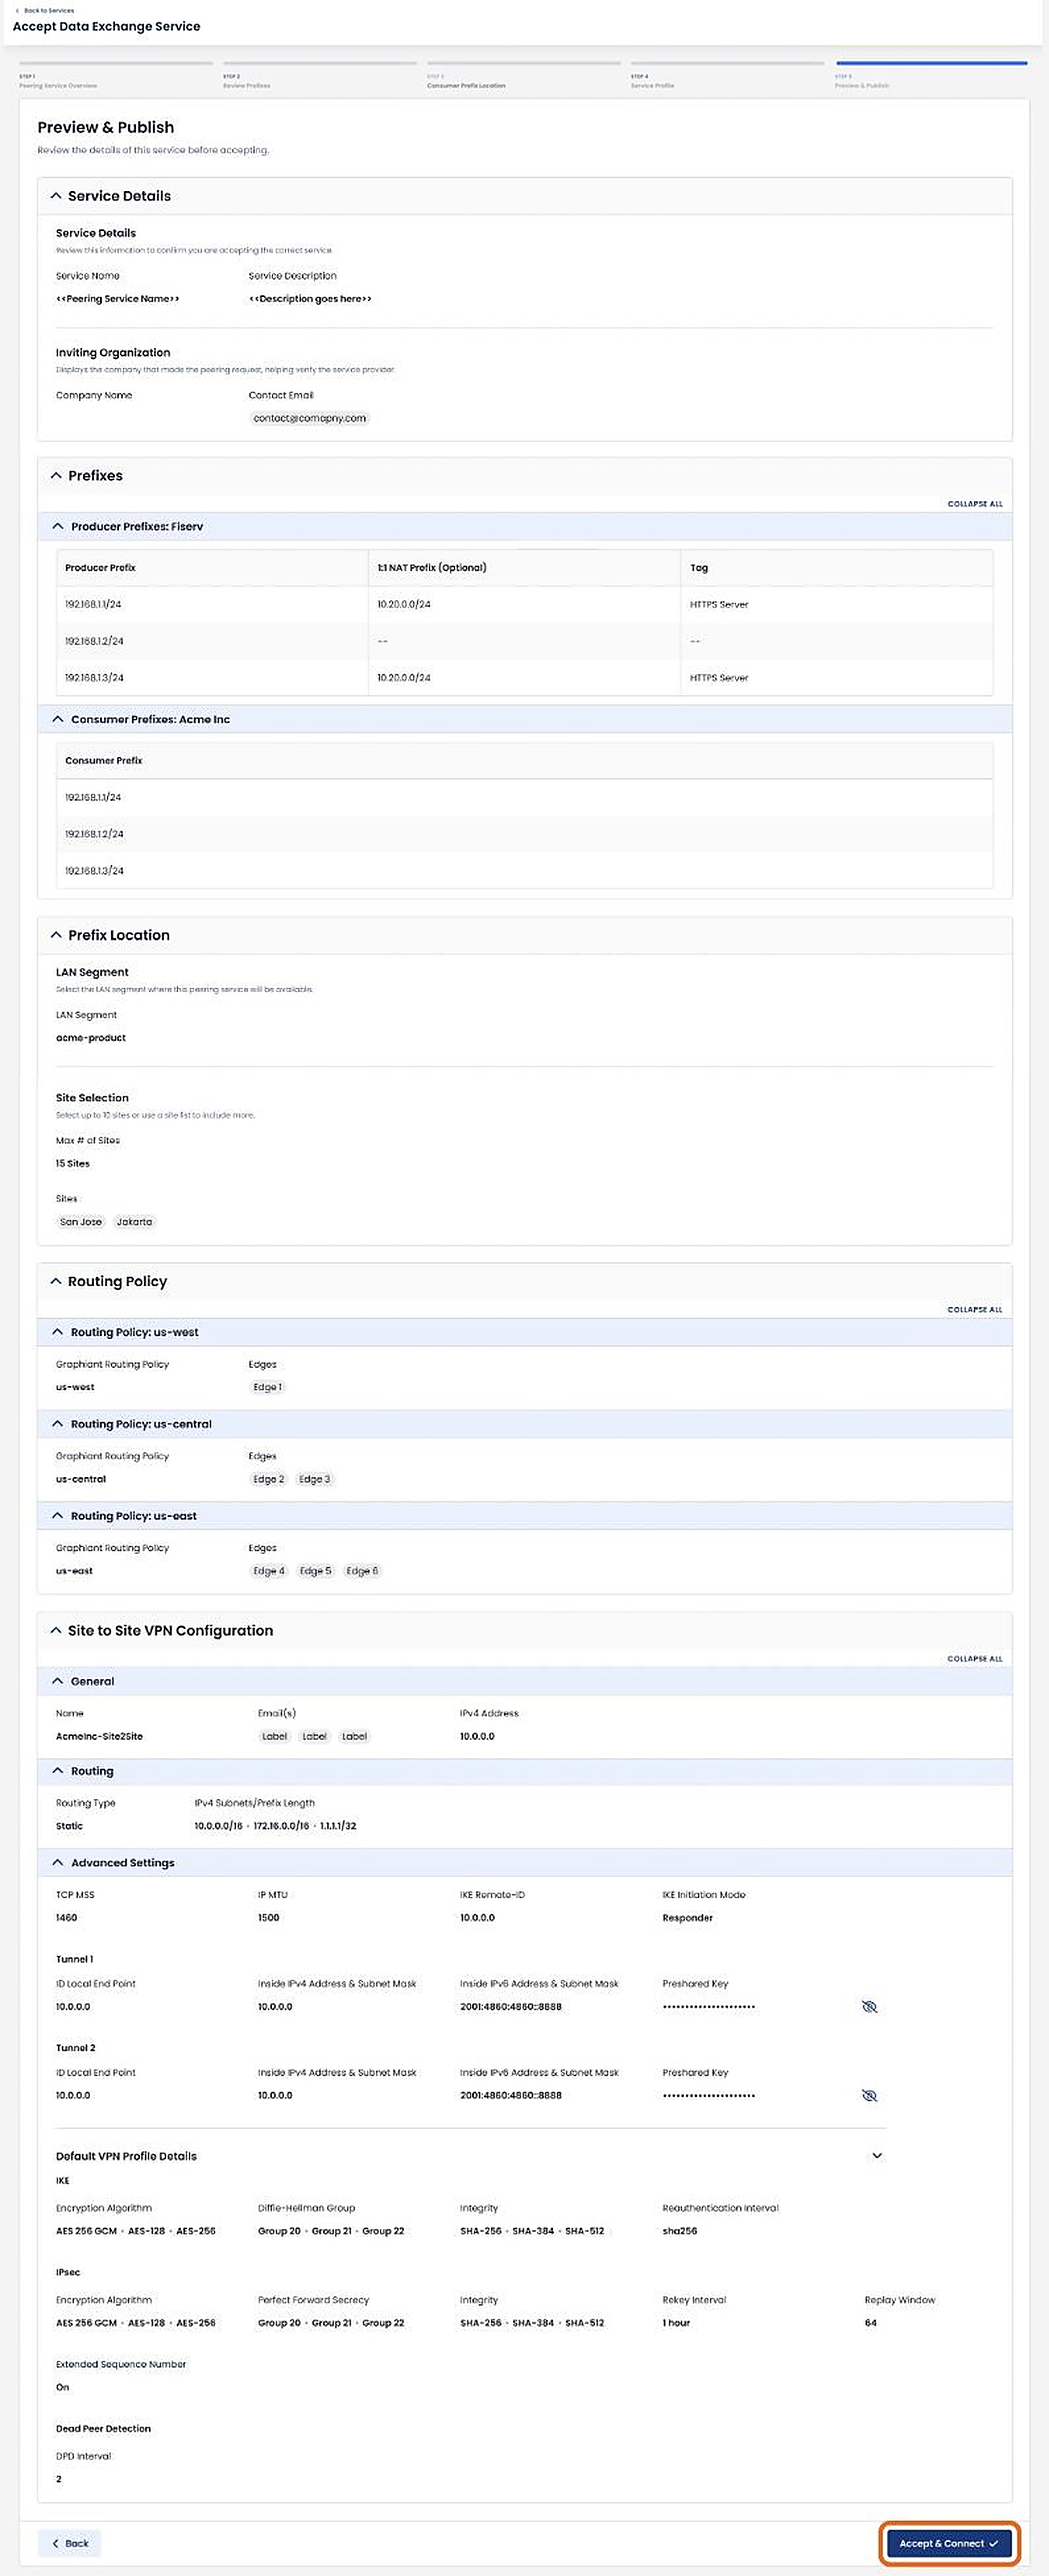Reveal Tunnel 1 preshared key eye icon
The height and width of the screenshot is (2576, 1049).
870,2007
